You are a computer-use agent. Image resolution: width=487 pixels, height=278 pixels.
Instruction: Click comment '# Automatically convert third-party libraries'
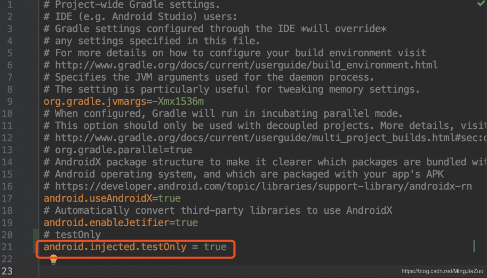click(218, 210)
